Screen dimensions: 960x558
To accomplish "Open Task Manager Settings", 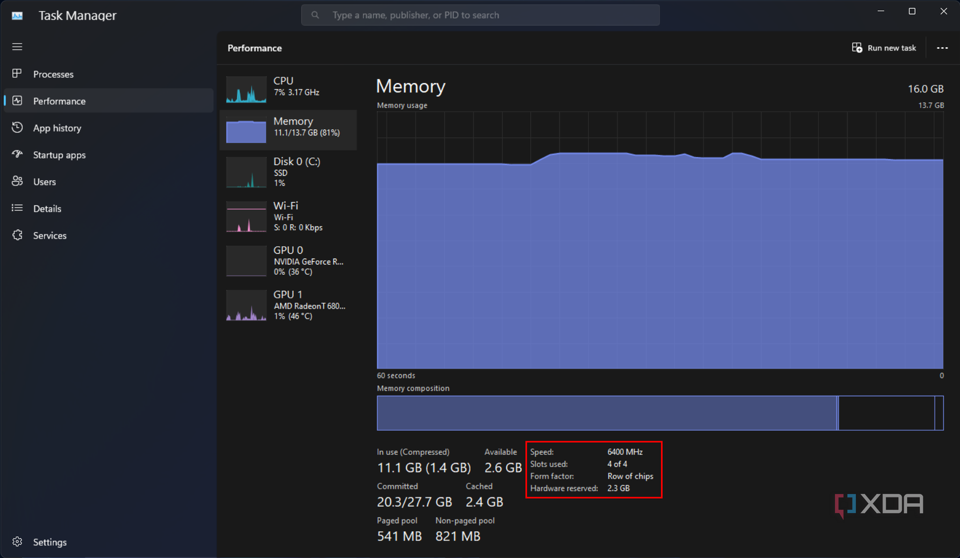I will click(50, 541).
